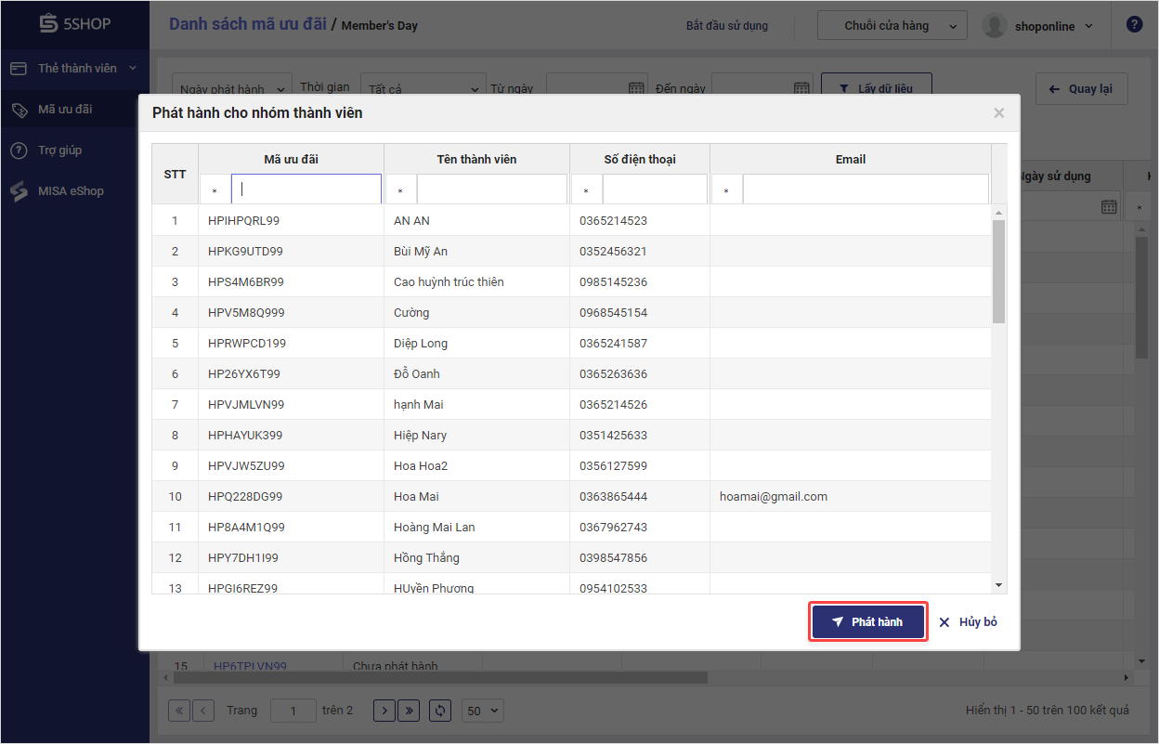Select member name Bùi Mỹ An
1159x744 pixels.
[421, 252]
